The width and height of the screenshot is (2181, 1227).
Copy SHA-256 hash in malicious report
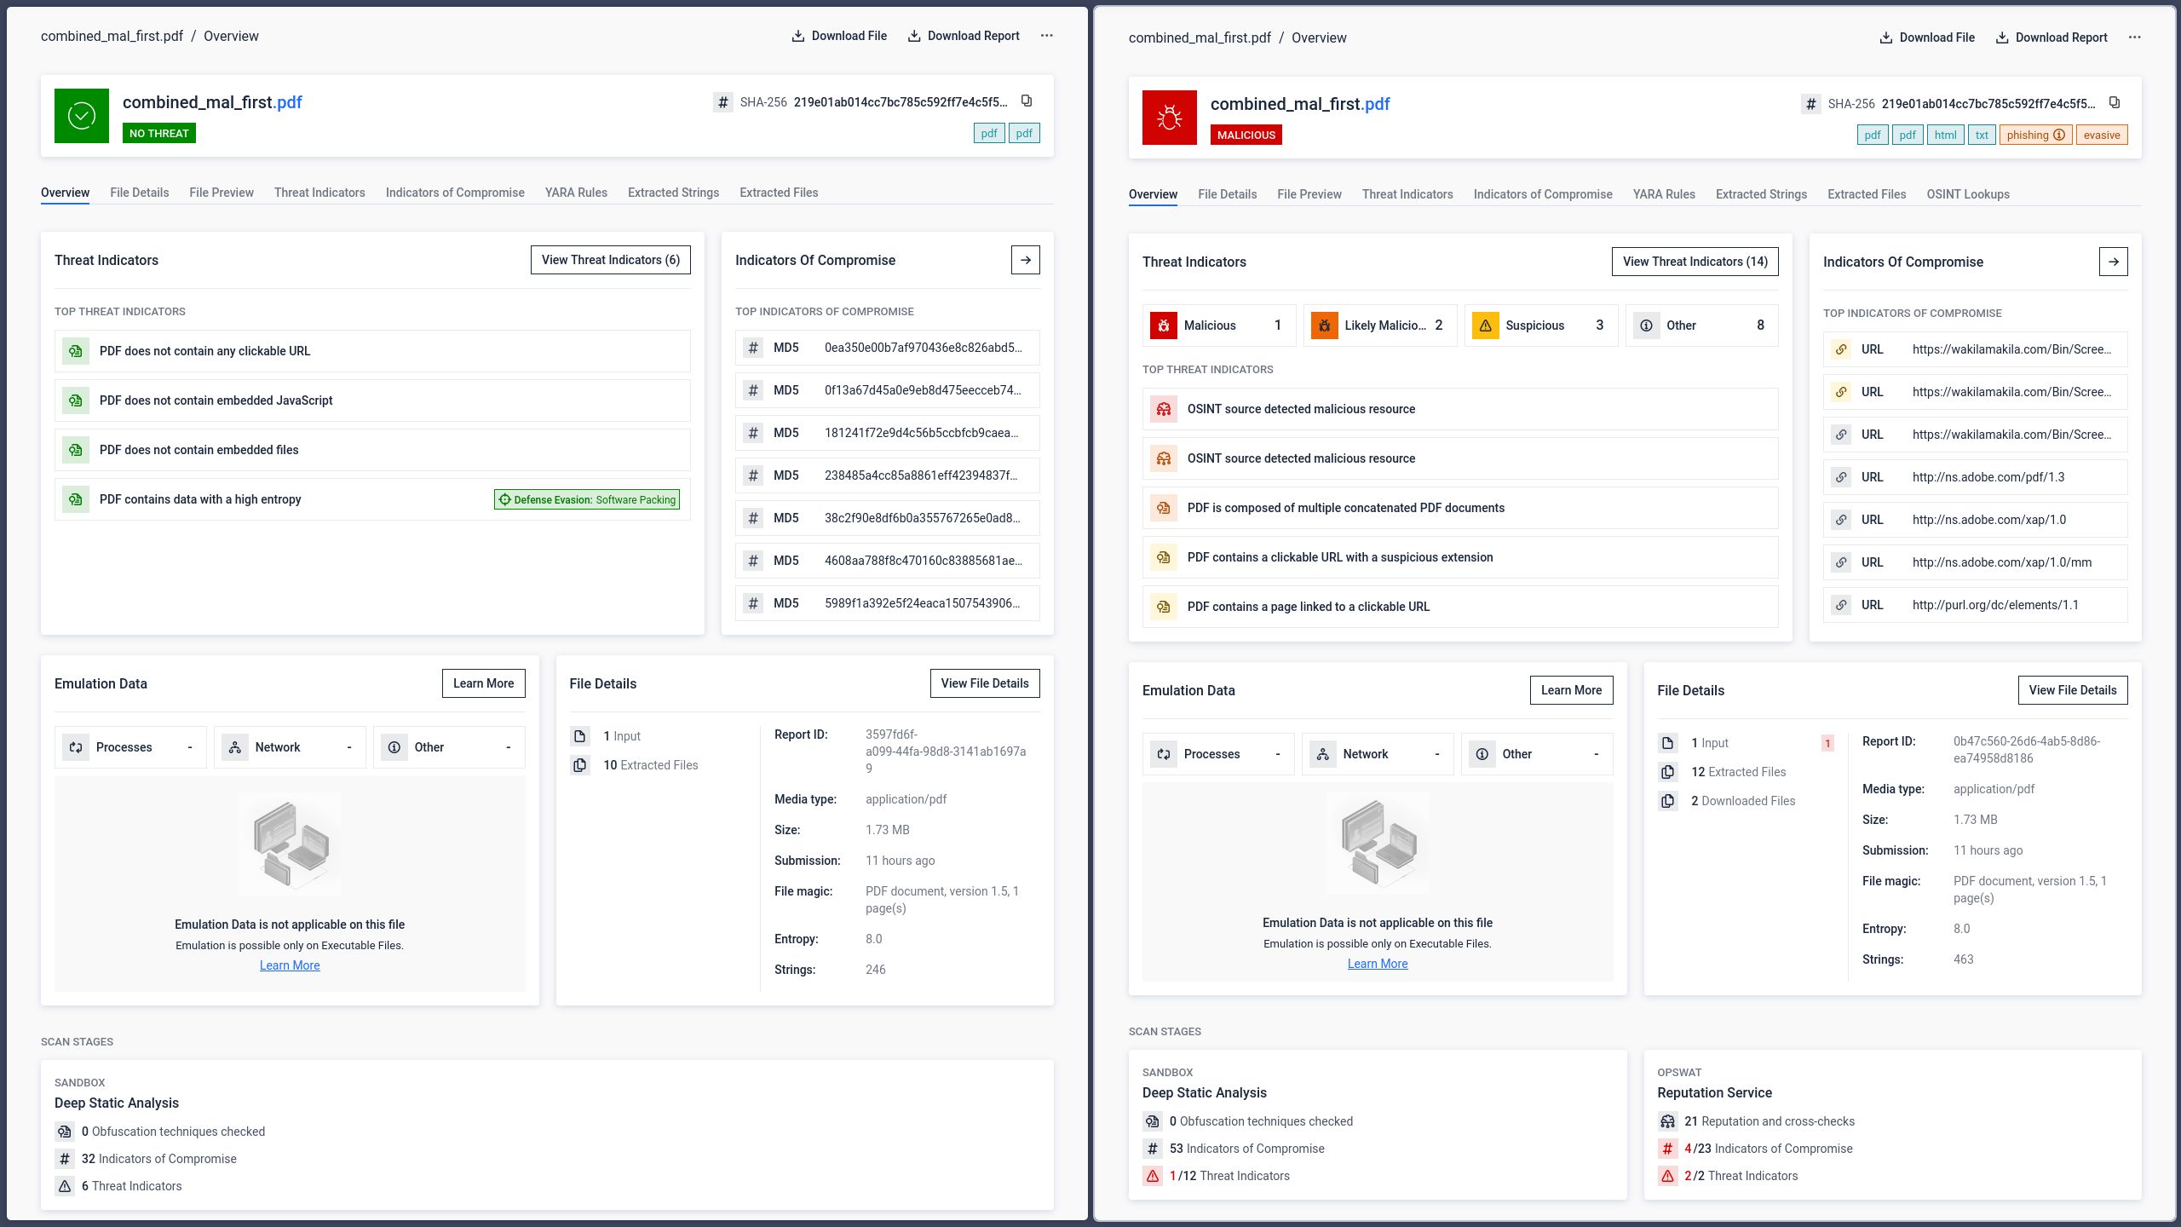click(x=2115, y=103)
